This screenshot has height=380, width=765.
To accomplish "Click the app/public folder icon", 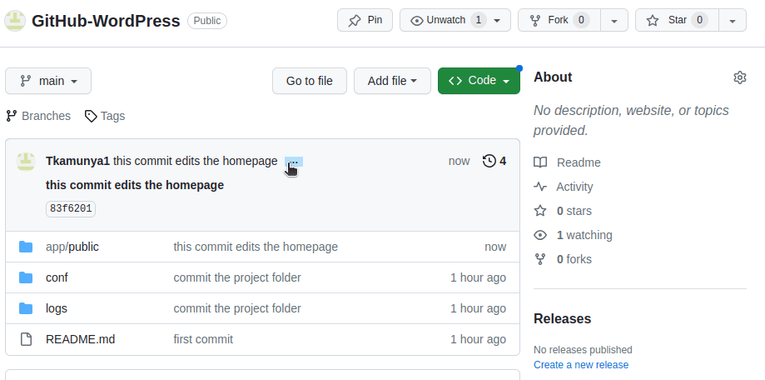I will tap(26, 247).
